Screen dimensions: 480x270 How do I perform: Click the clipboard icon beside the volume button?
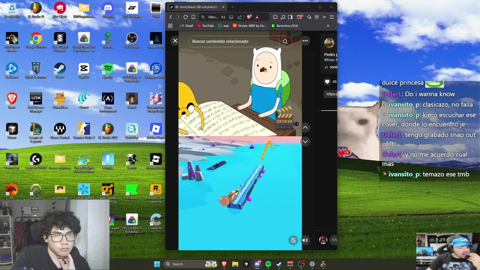(293, 240)
